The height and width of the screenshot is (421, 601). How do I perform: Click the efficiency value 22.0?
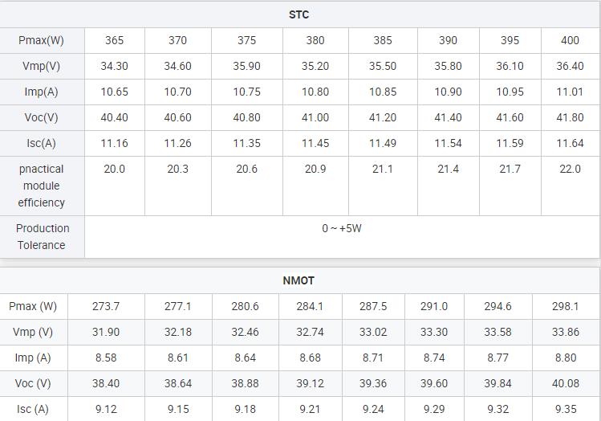(x=570, y=169)
